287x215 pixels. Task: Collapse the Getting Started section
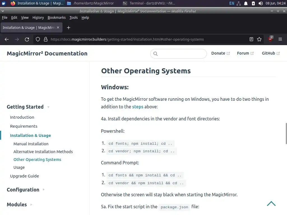28,107
